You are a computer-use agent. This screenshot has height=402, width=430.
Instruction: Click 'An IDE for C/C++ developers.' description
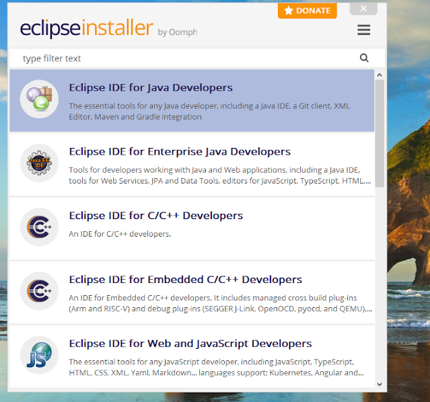pos(120,234)
